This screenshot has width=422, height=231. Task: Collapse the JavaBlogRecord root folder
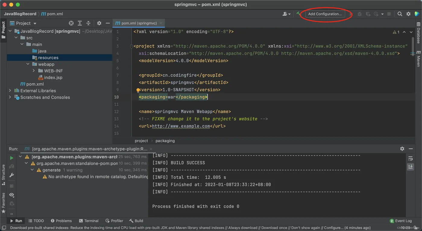tap(10, 31)
